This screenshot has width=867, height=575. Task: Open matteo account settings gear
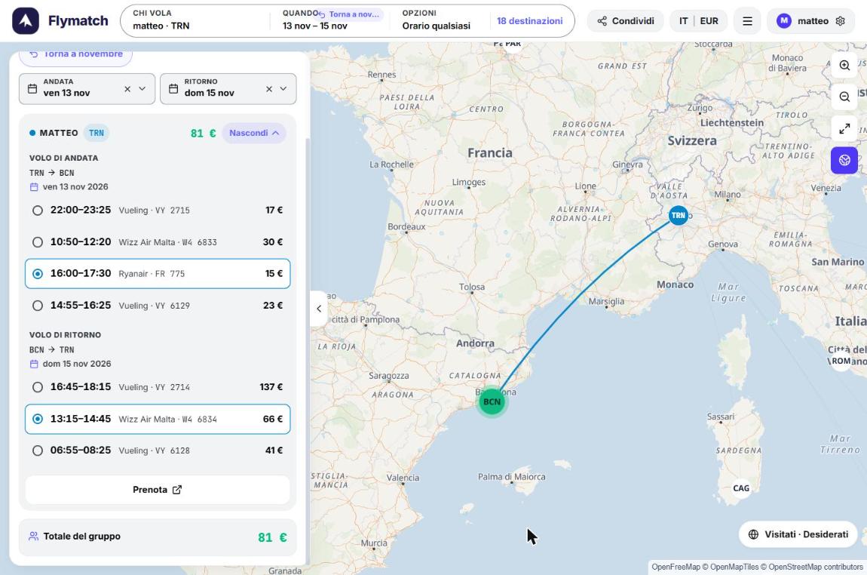841,21
